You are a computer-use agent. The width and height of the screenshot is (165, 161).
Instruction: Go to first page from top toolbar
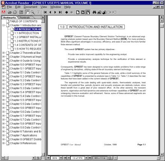(x=45, y=12)
